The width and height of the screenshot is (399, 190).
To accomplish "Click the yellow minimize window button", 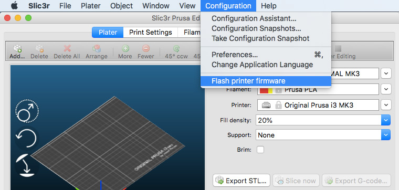I will (18, 18).
